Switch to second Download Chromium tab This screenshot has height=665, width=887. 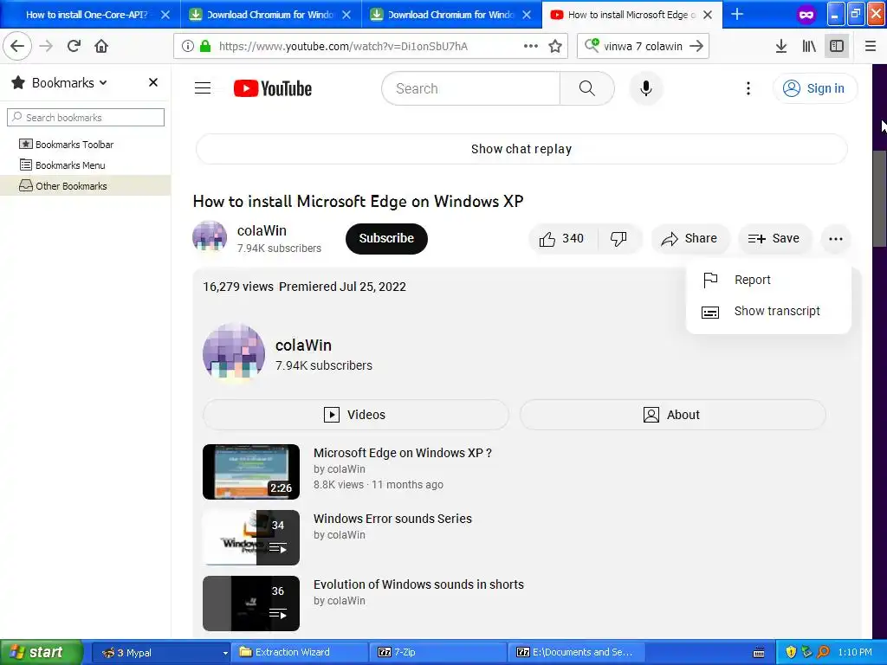(270, 15)
